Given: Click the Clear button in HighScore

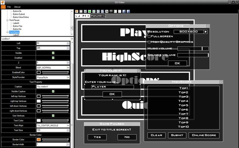Looking at the screenshot, I should click(157, 135).
